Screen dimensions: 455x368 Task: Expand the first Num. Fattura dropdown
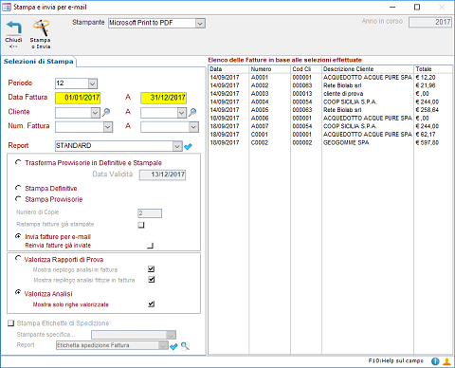(108, 127)
